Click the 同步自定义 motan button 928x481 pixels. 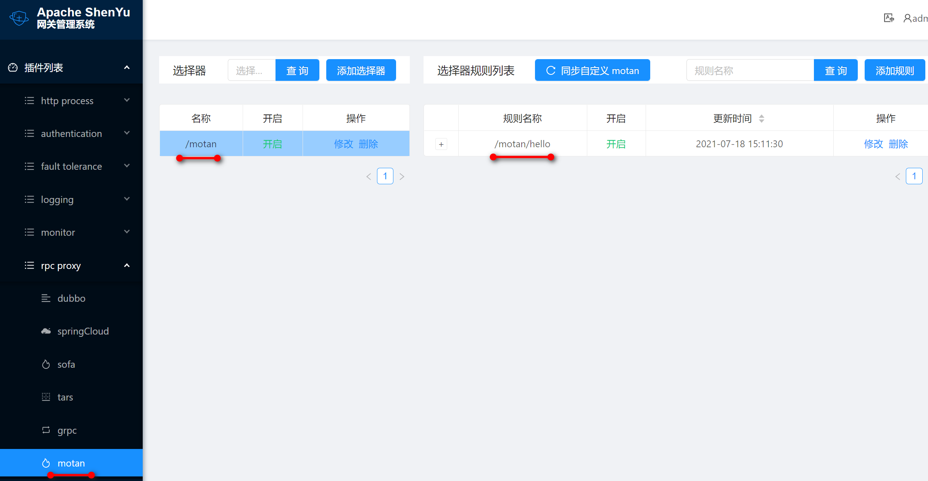point(592,71)
